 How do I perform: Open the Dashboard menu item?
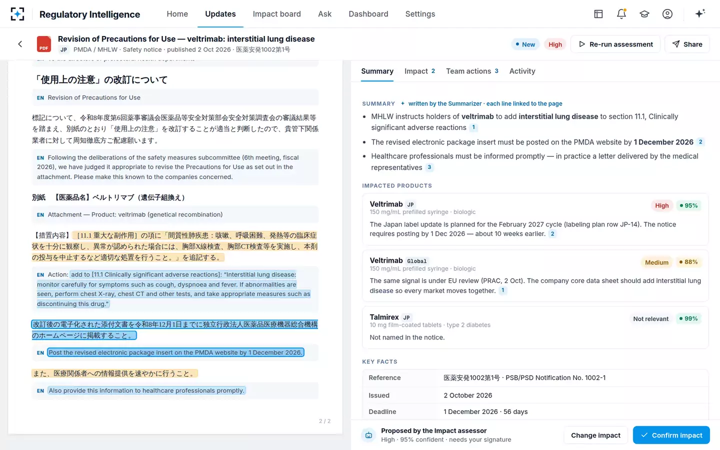click(368, 14)
